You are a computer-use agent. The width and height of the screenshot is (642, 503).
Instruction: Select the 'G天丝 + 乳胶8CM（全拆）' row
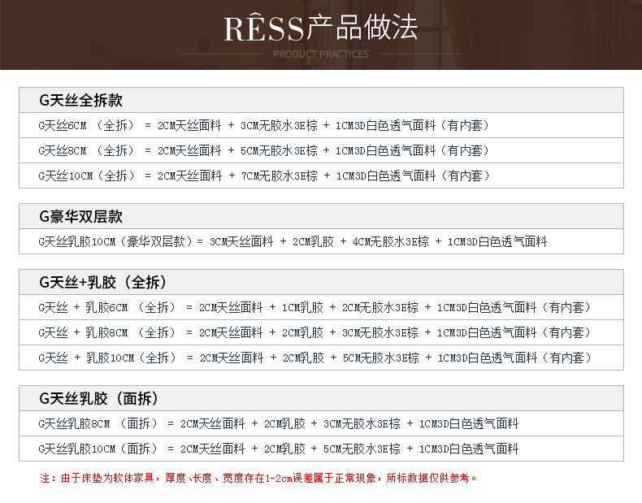pyautogui.click(x=321, y=332)
